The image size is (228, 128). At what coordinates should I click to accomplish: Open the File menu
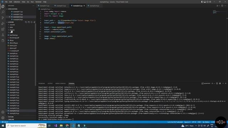6,2
